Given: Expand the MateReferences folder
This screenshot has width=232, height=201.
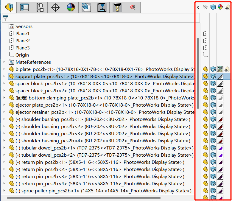Looking at the screenshot, I should click(4, 62).
